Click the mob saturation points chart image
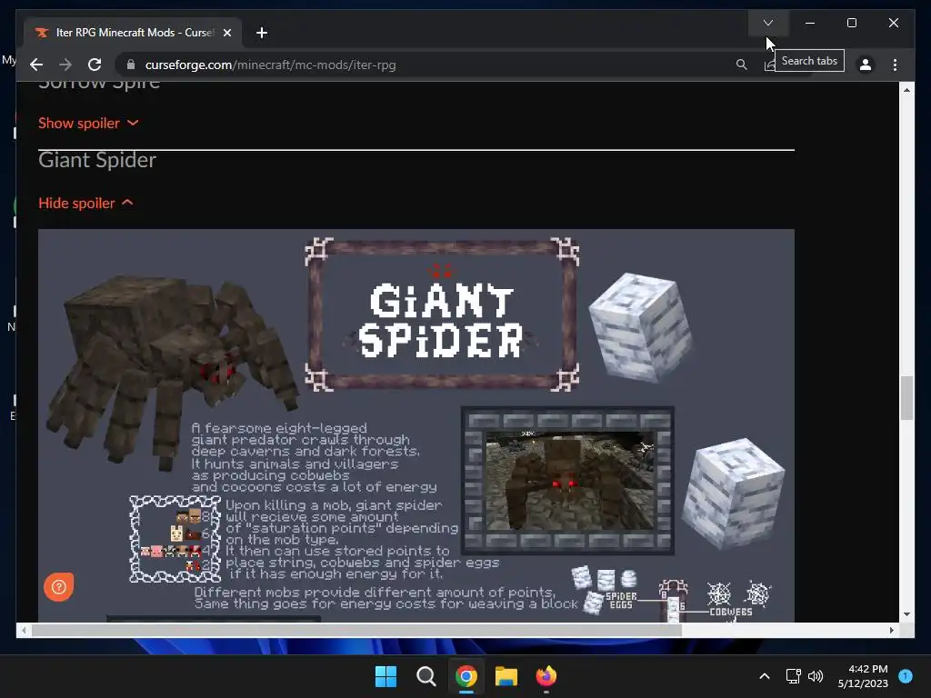This screenshot has height=698, width=931. [175, 539]
